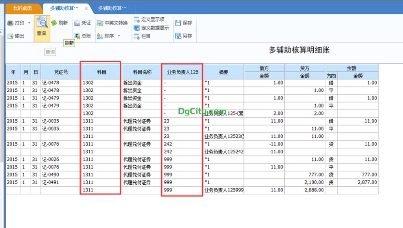Click the 另存 (Save As) icon

tap(178, 36)
